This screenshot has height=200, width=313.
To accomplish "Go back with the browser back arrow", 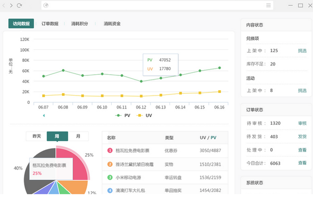I will click(4, 5).
